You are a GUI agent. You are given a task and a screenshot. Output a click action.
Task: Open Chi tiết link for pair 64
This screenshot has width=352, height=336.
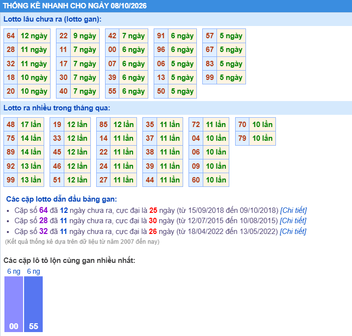point(293,210)
